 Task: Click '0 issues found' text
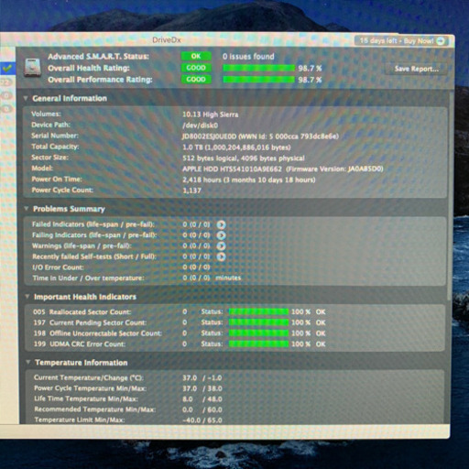pyautogui.click(x=248, y=57)
